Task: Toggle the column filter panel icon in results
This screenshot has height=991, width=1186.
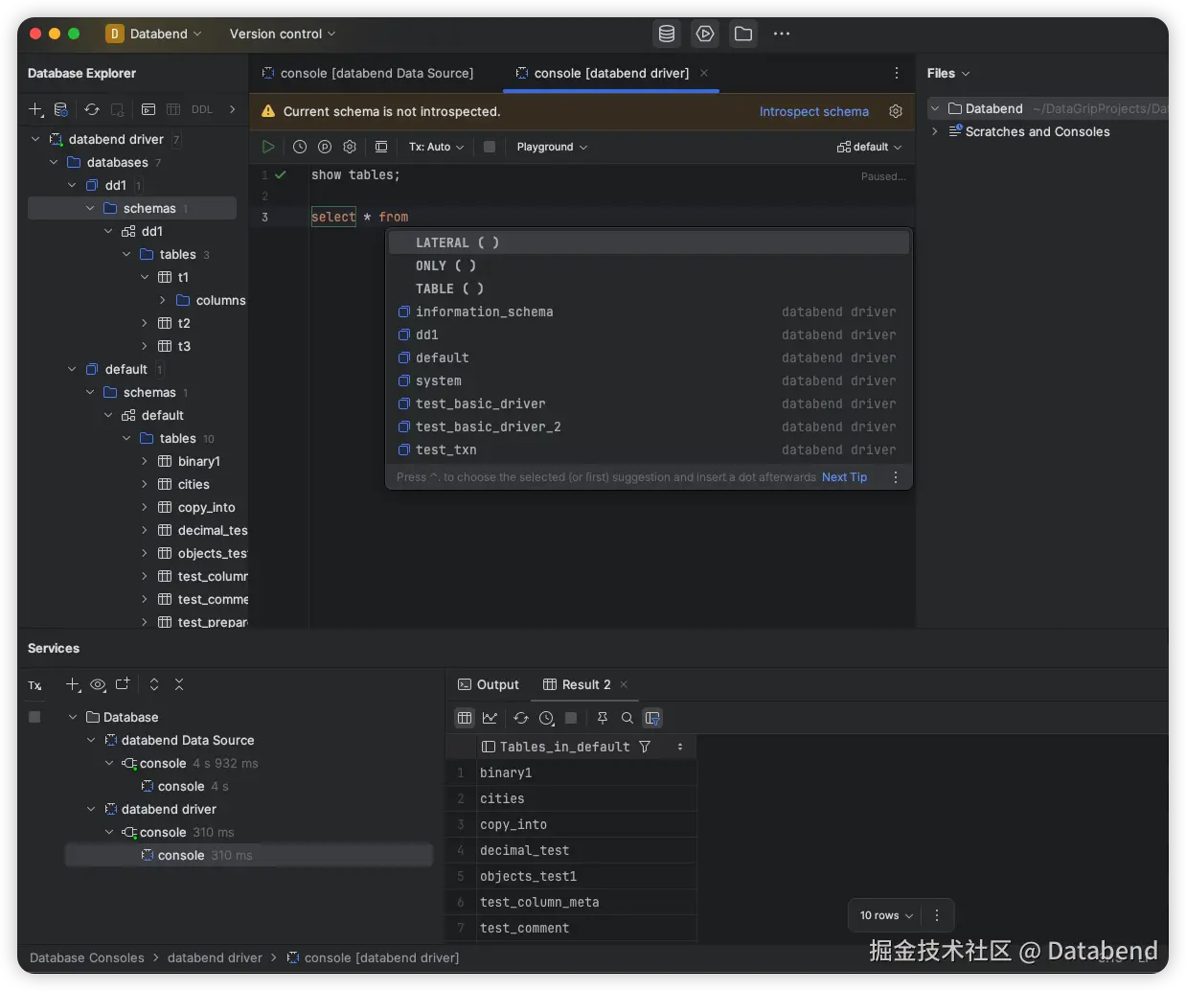Action: (x=652, y=718)
